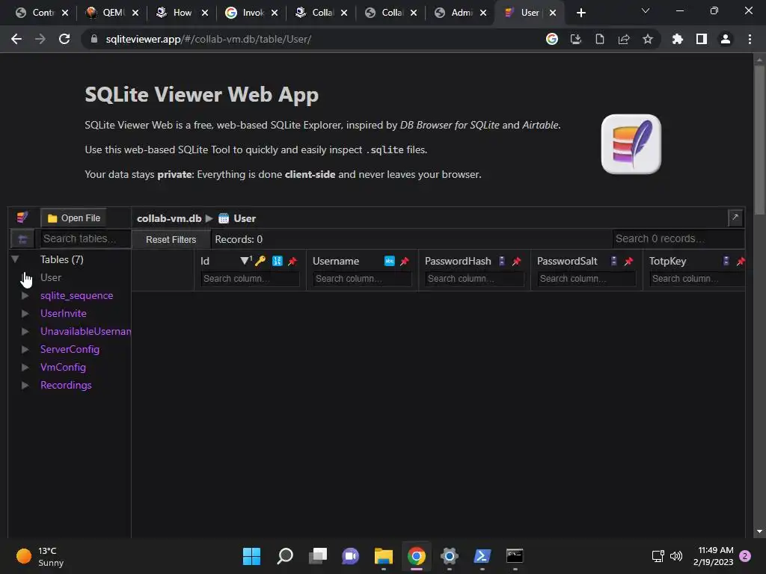Switch to the Contr browser tab
Image resolution: width=766 pixels, height=574 pixels.
pyautogui.click(x=41, y=13)
